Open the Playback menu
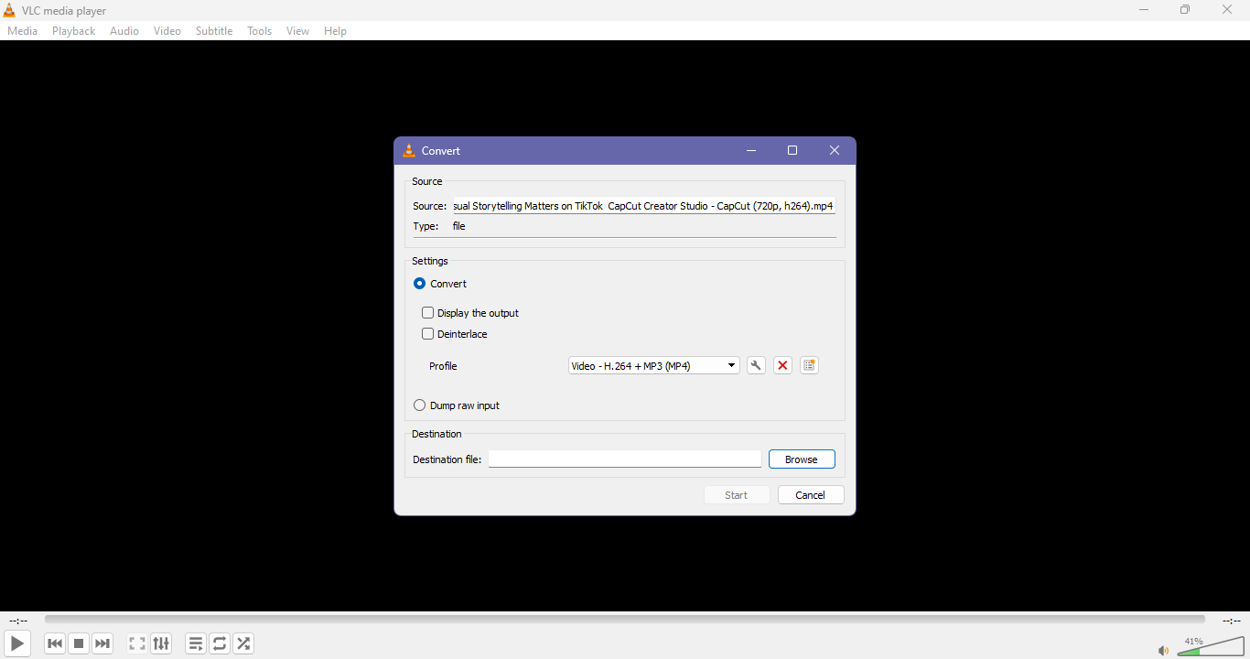Viewport: 1250px width, 659px height. tap(74, 31)
